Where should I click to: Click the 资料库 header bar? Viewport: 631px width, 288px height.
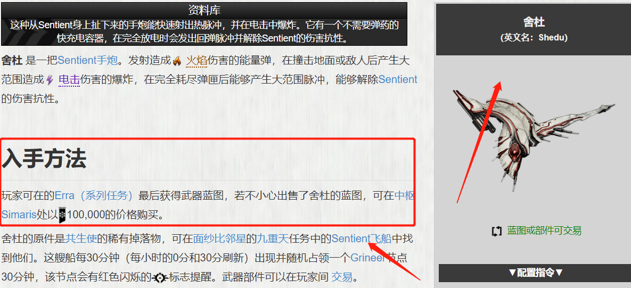click(204, 10)
